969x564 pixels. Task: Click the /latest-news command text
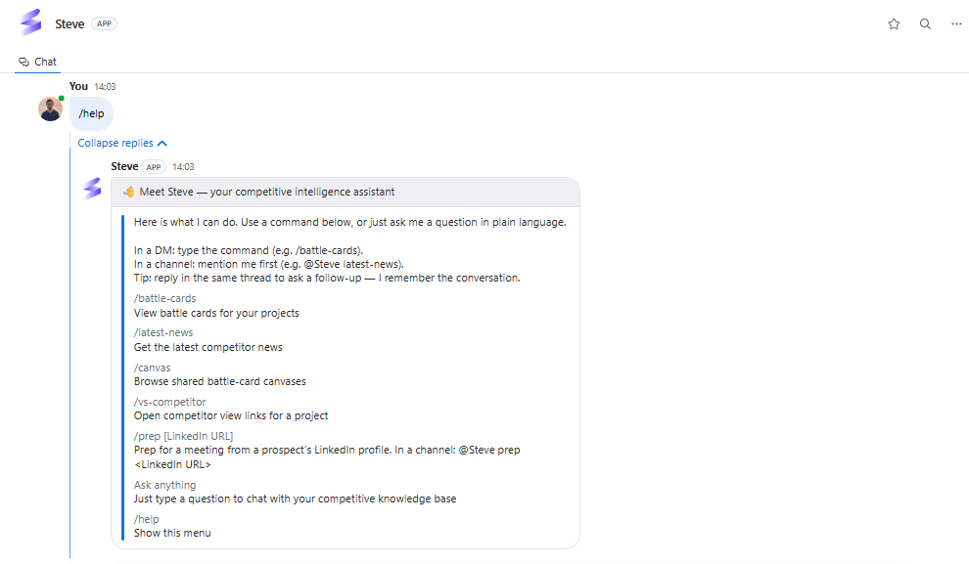pyautogui.click(x=163, y=332)
